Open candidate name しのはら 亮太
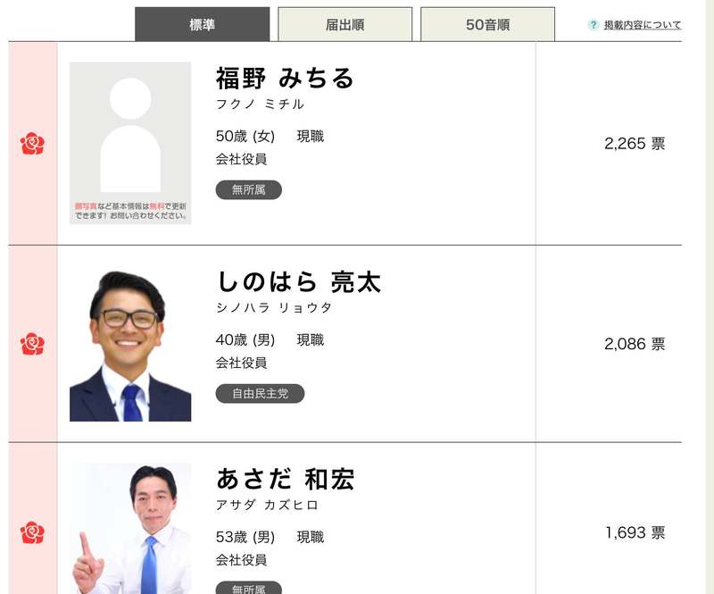This screenshot has height=594, width=714. coord(299,281)
